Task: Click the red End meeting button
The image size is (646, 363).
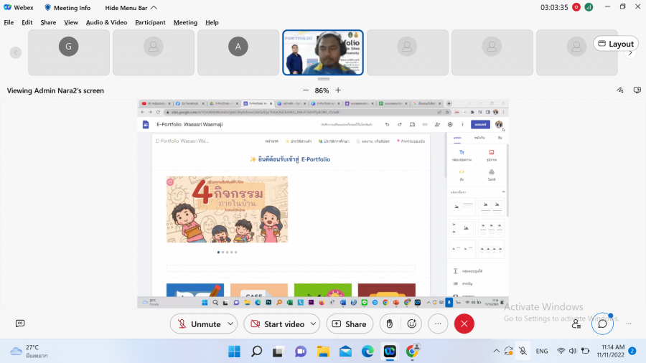Action: (464, 324)
